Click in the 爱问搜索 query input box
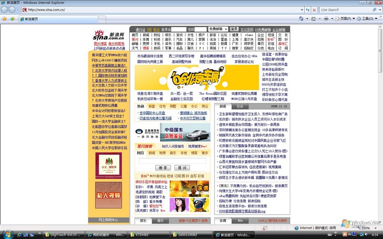The image size is (383, 239). click(173, 161)
